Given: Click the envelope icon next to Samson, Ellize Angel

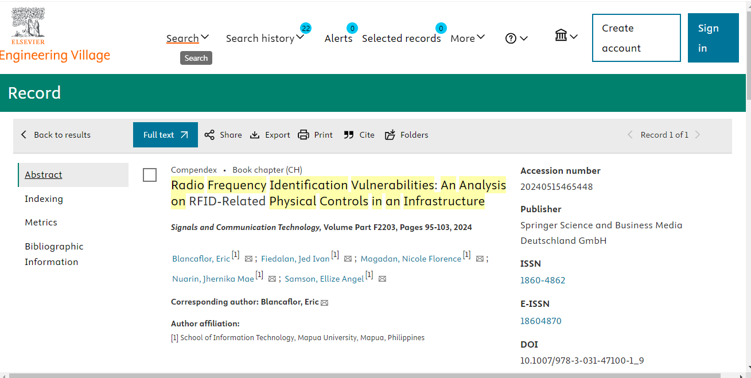Looking at the screenshot, I should (382, 279).
